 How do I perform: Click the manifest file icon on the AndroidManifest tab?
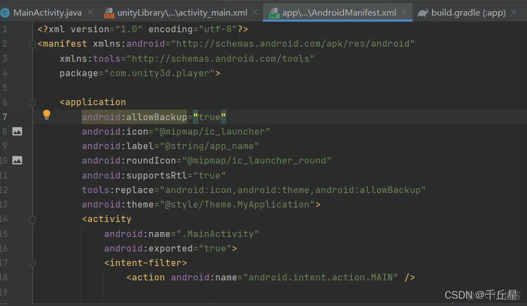[274, 13]
